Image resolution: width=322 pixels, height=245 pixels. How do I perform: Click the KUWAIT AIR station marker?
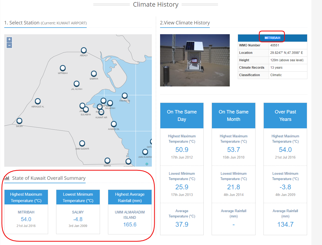[101, 112]
